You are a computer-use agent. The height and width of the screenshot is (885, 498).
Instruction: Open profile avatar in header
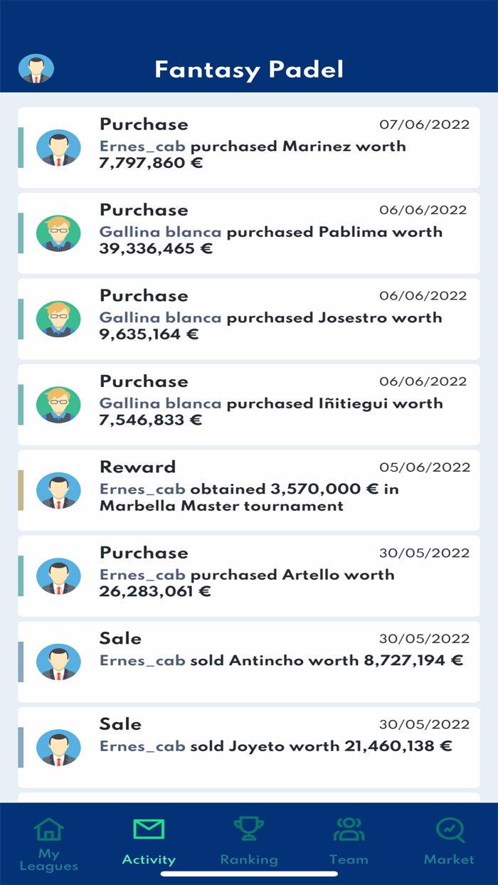pos(36,69)
